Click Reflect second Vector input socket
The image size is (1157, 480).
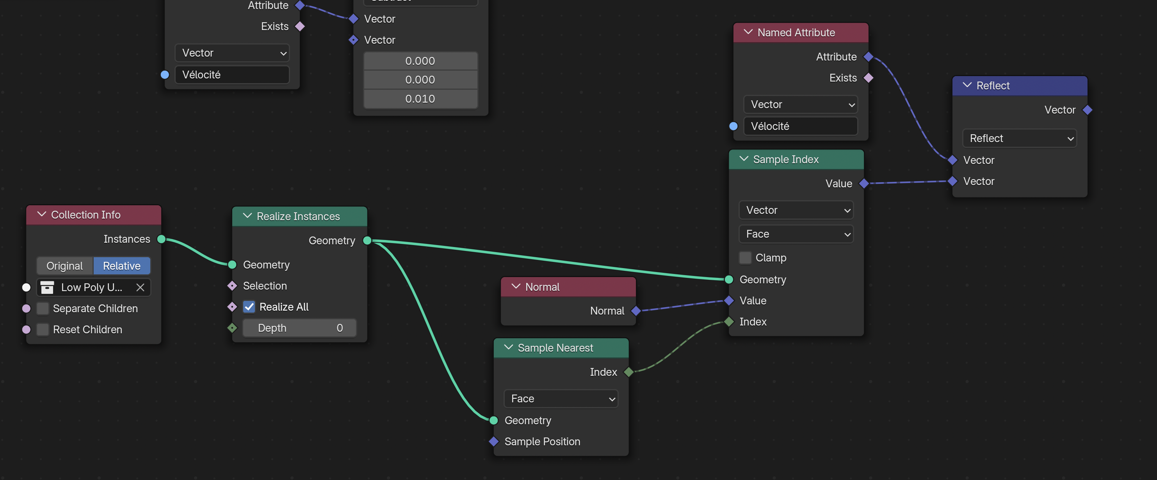(x=952, y=181)
